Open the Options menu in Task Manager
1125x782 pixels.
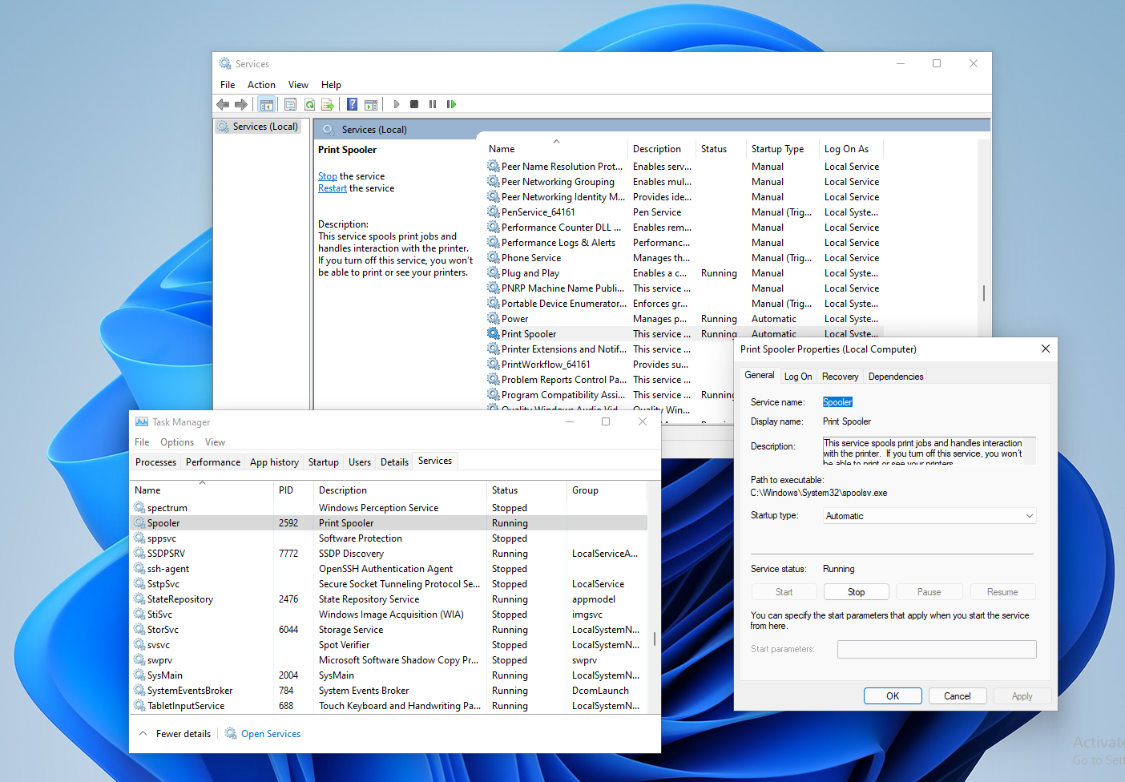pos(177,441)
